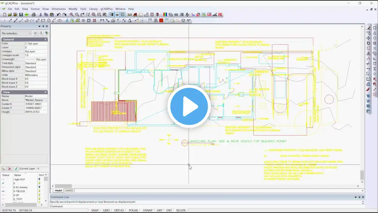378x213 pixels.
Task: Open the Property panel options arrow
Action: (39, 26)
